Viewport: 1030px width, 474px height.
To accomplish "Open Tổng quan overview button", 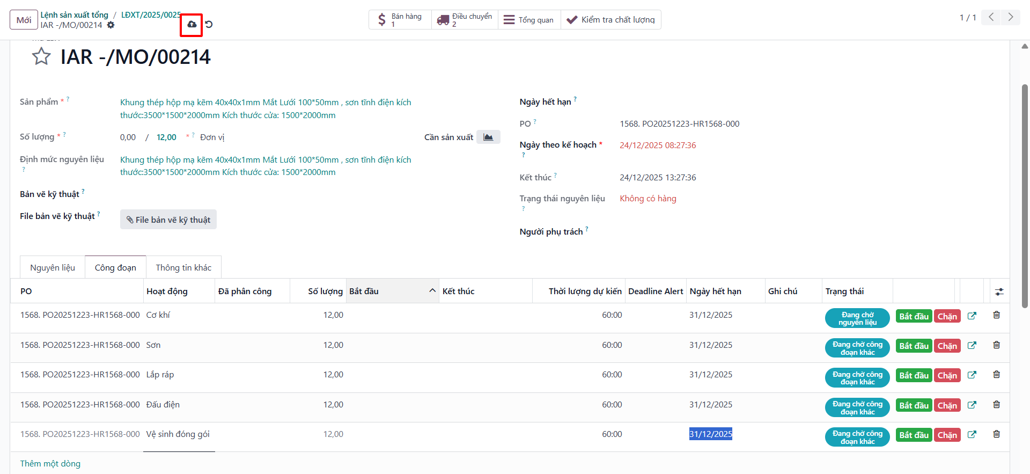I will 529,20.
